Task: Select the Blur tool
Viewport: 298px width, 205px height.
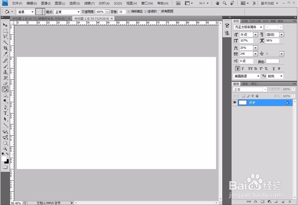Action: coord(5,95)
